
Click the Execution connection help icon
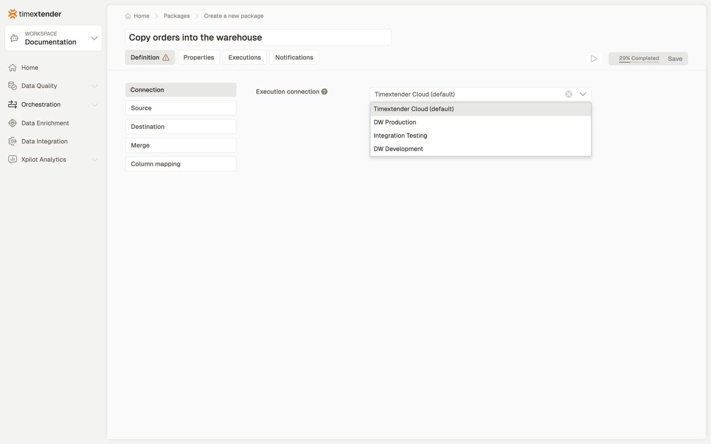(x=324, y=91)
